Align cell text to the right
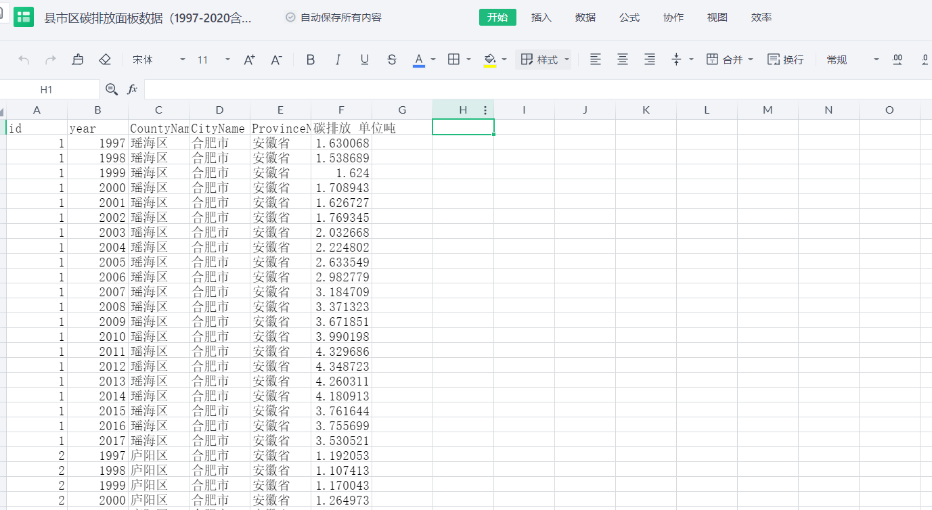Viewport: 932px width, 510px height. pyautogui.click(x=650, y=60)
